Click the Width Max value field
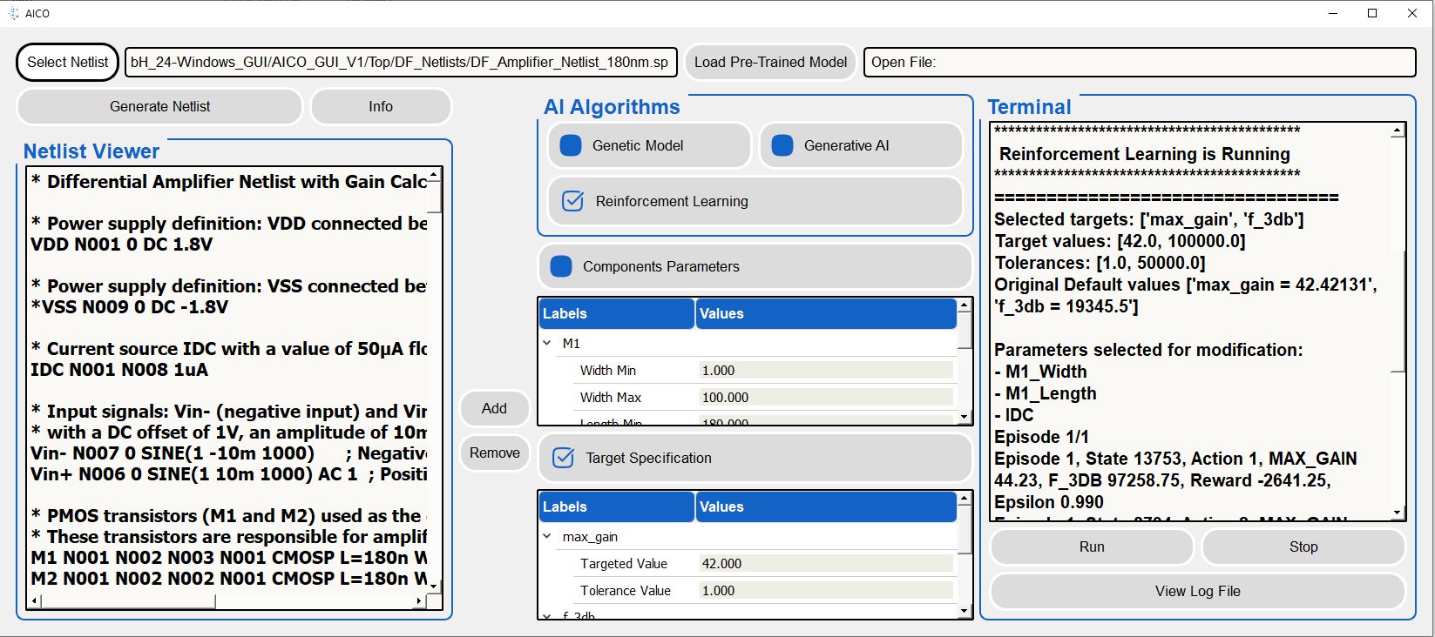 [x=825, y=398]
